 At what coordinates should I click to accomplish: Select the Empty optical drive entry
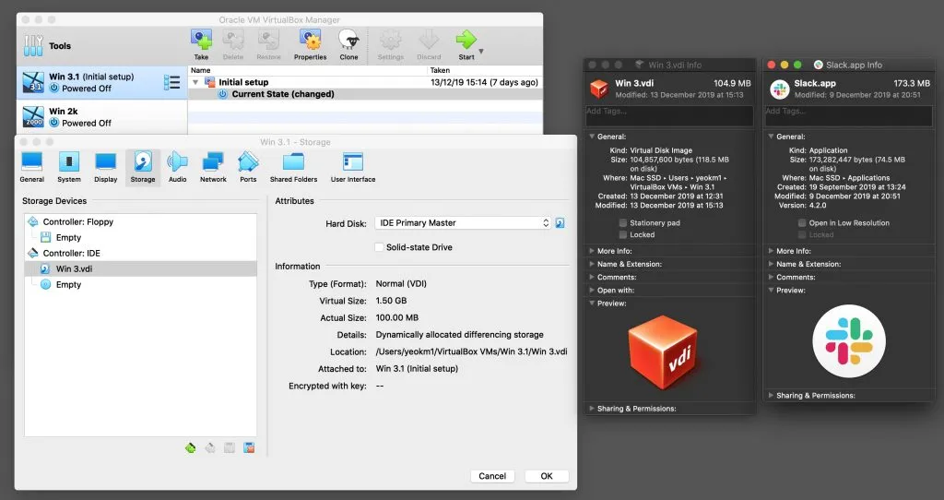click(140, 284)
